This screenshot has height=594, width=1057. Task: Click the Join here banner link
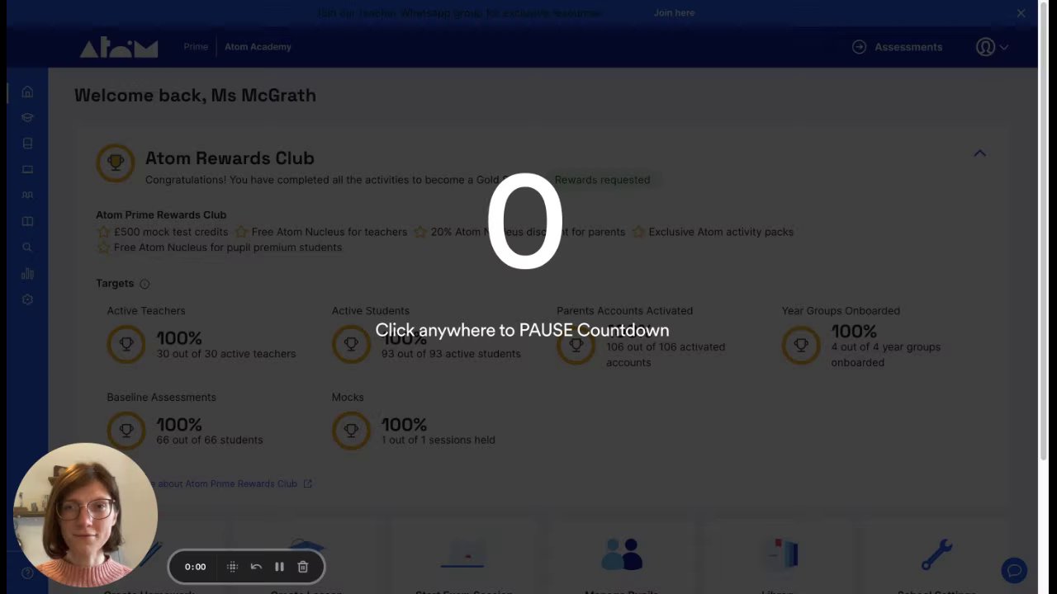[x=674, y=13]
